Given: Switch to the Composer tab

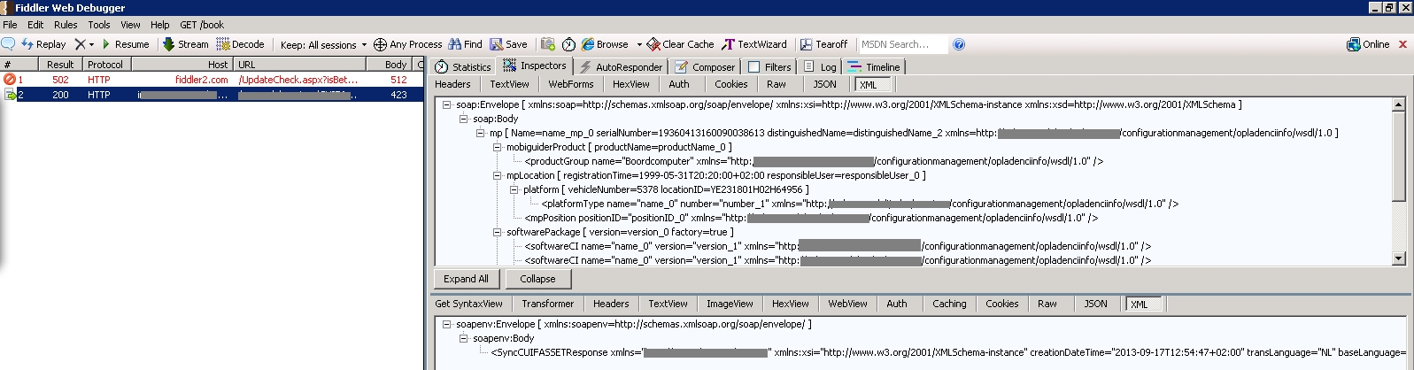Looking at the screenshot, I should 705,66.
